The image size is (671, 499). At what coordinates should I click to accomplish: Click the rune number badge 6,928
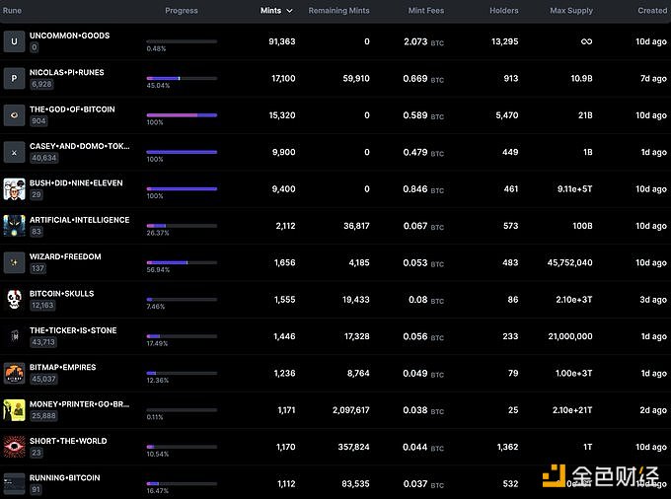[x=41, y=84]
